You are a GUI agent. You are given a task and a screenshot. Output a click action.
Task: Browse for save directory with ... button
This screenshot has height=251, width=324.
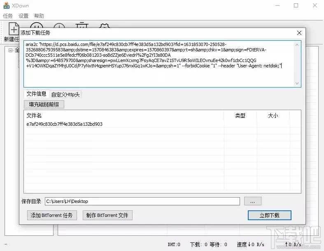point(252,201)
